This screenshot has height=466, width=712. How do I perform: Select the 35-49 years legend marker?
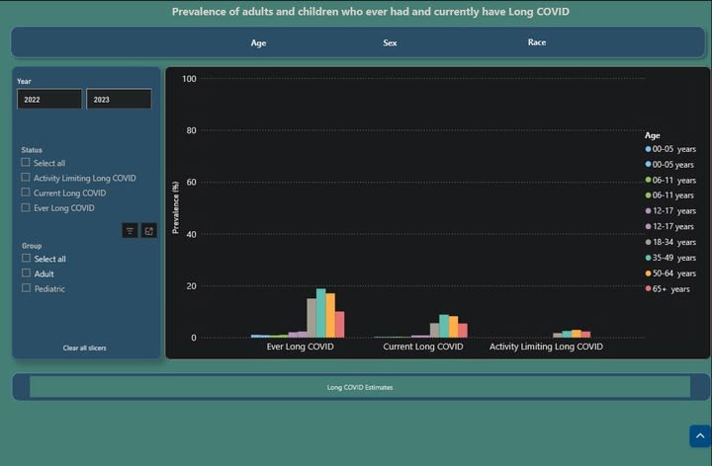point(648,258)
